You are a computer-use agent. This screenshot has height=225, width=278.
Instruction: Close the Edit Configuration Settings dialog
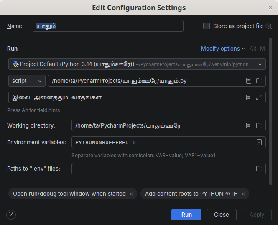[270, 8]
